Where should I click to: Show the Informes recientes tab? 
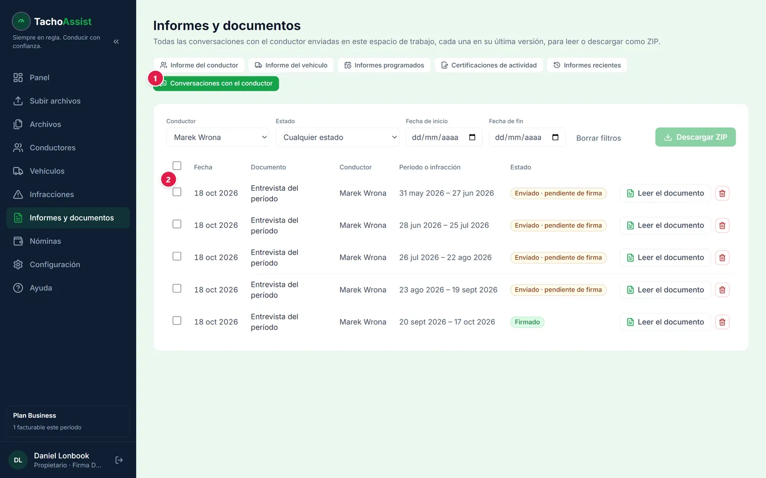[587, 65]
